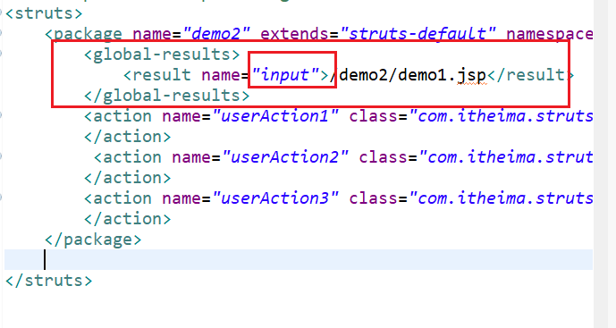Click the </action> tag below userAction1
616x328 pixels.
tap(128, 137)
